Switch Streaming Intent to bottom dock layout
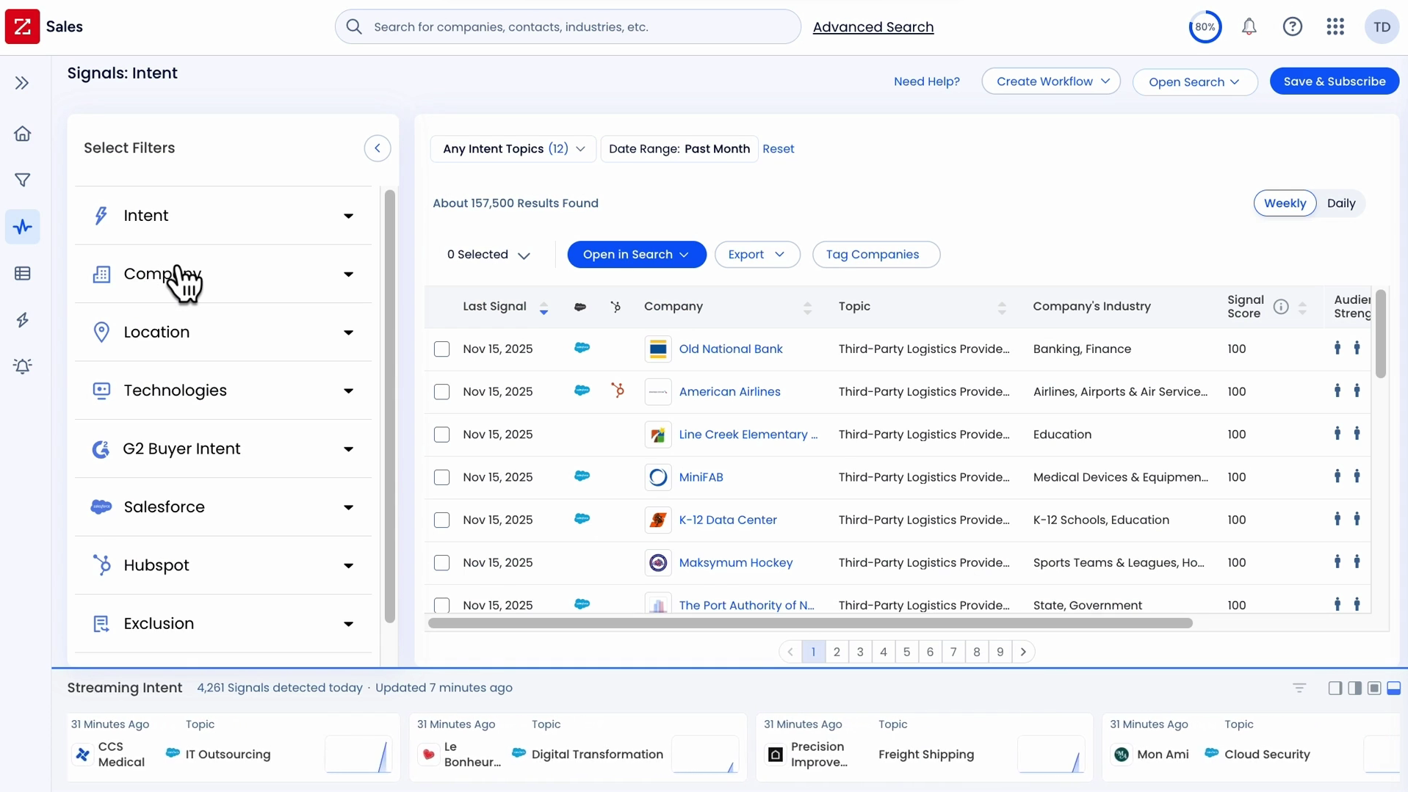Screen dimensions: 1408x792 [x=1394, y=689]
